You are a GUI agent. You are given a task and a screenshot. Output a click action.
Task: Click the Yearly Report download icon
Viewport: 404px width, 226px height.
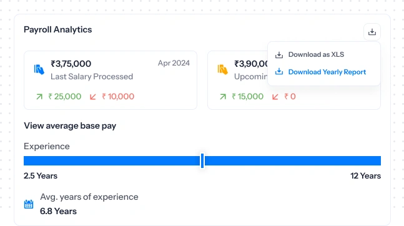[x=279, y=72]
